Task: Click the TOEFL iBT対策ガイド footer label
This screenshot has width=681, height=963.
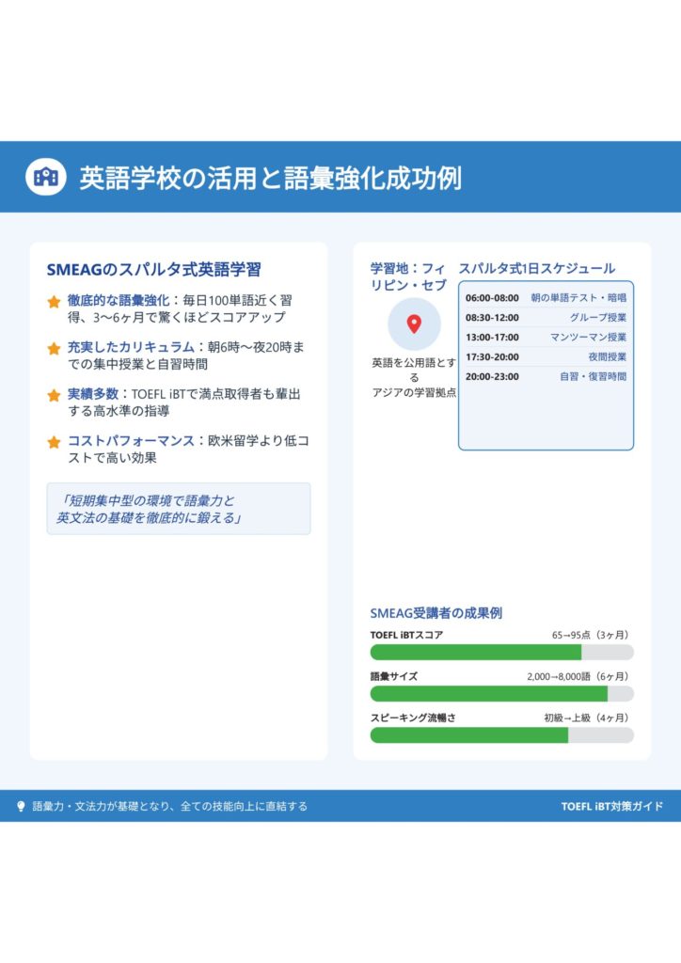Action: coord(611,806)
